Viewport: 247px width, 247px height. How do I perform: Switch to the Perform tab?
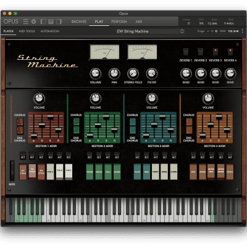point(119,22)
